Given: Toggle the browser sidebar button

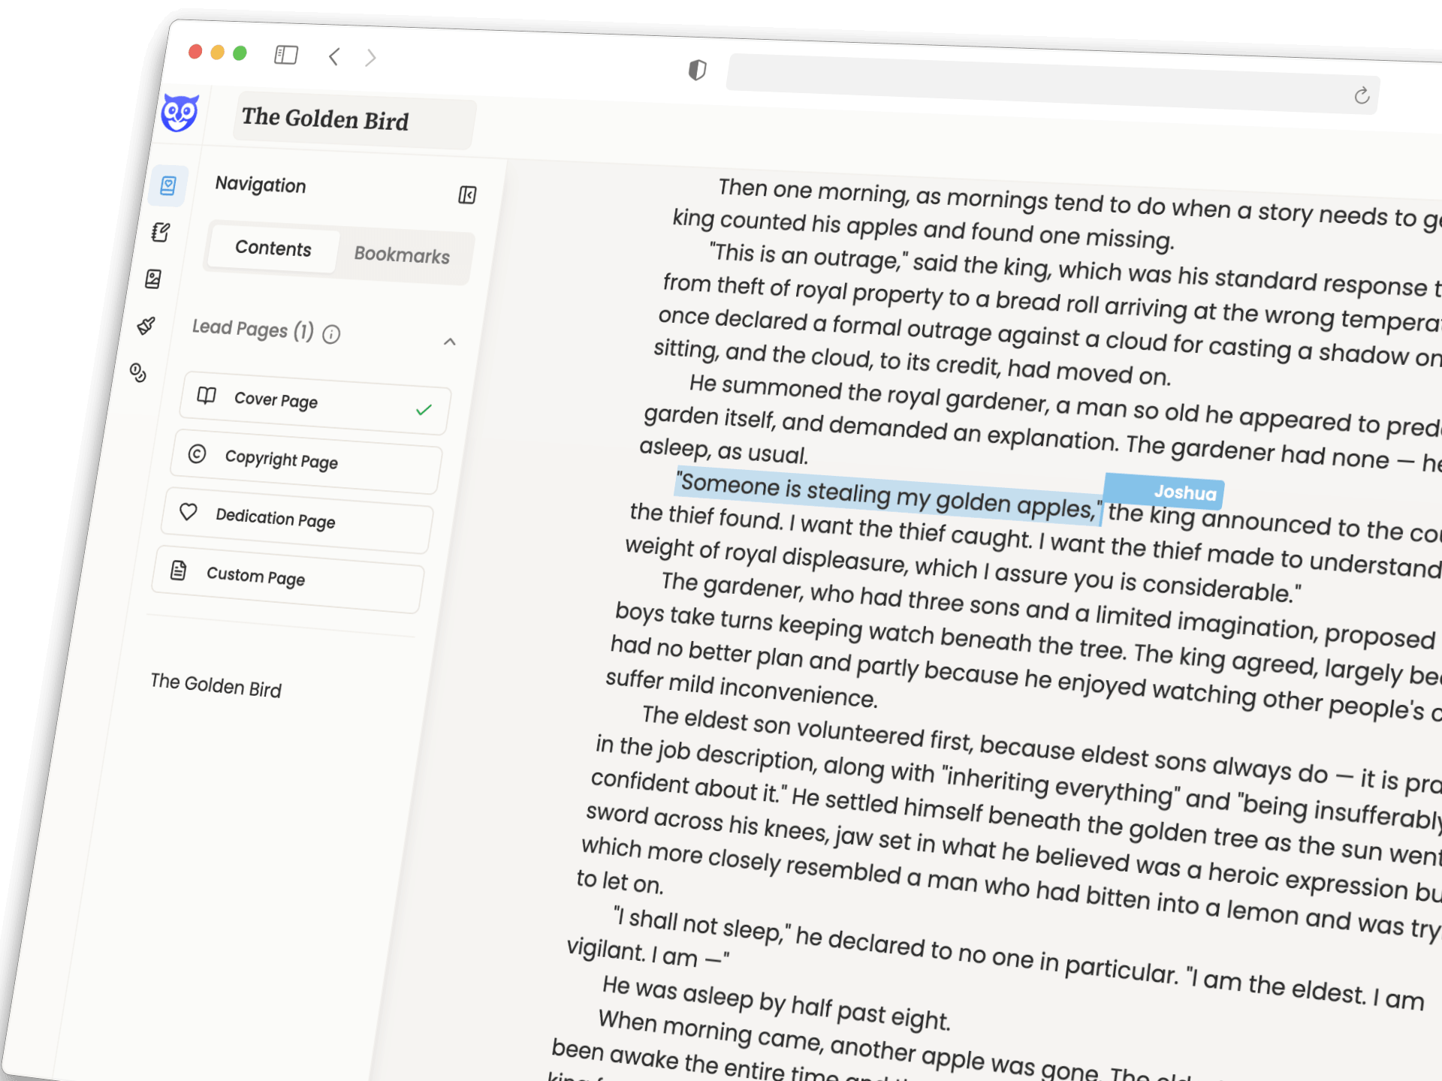Looking at the screenshot, I should point(286,55).
